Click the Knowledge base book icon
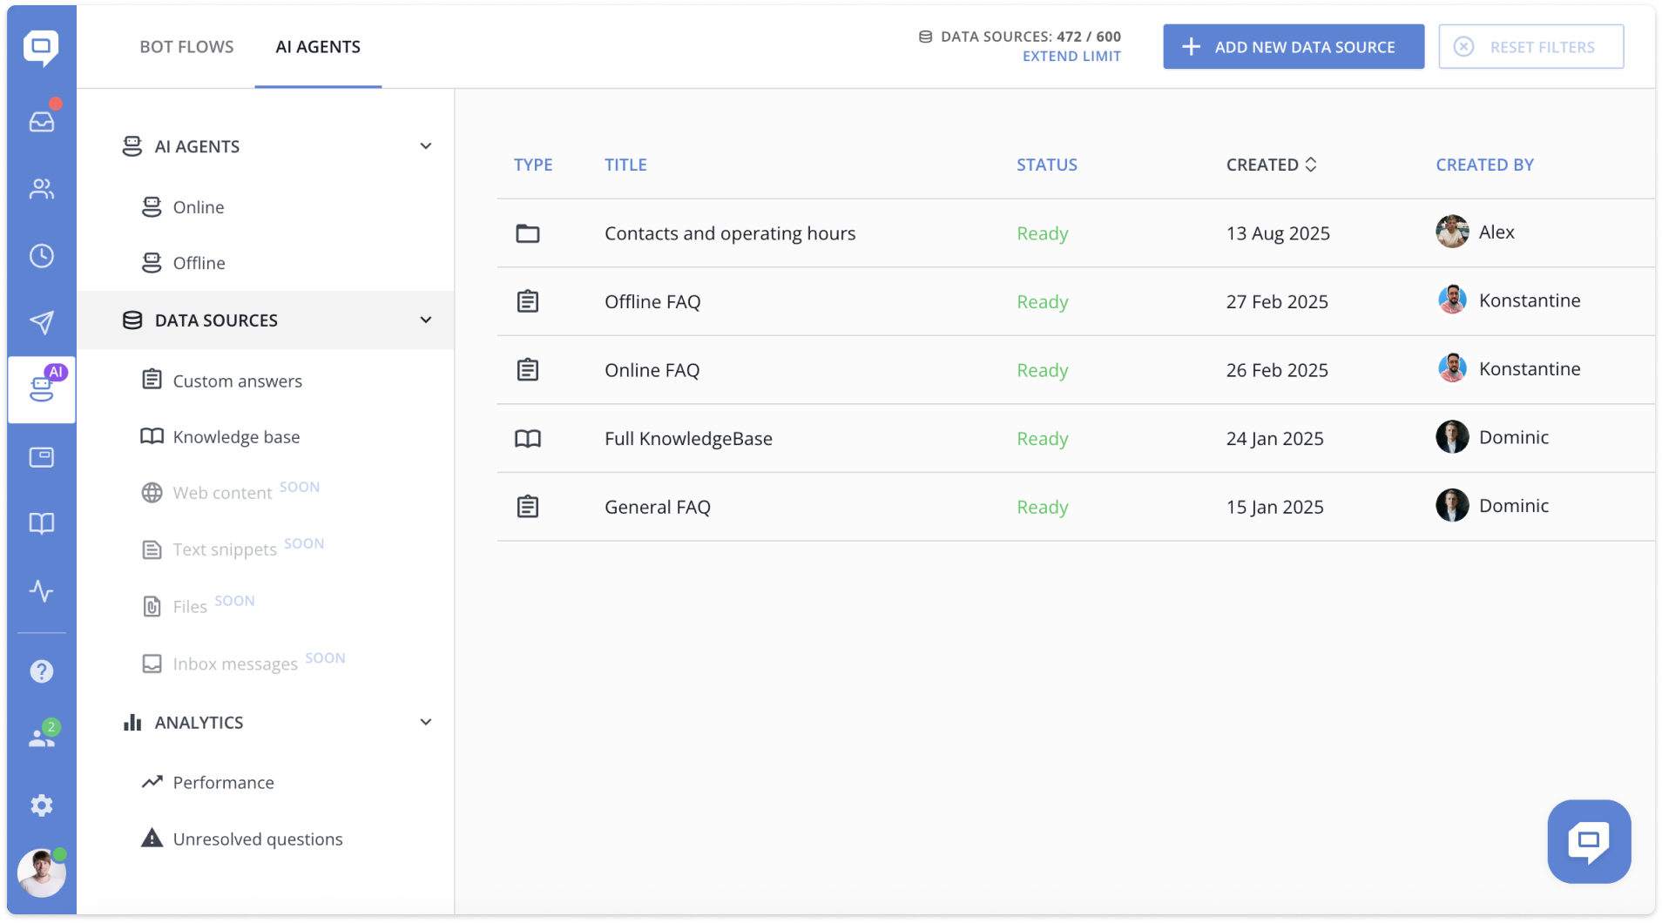Screen dimensions: 1662x923 [152, 436]
